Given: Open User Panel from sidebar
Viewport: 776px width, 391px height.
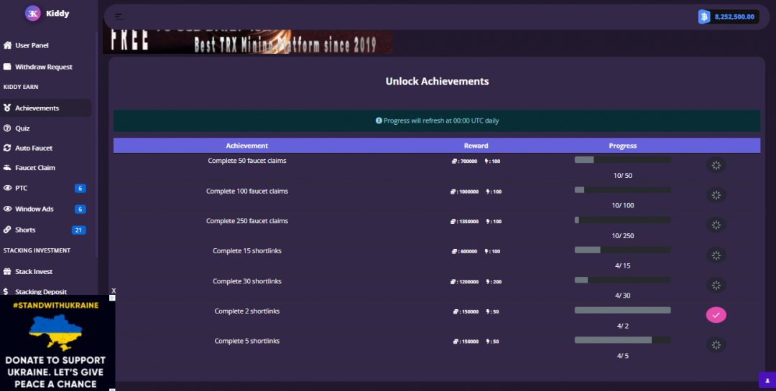Looking at the screenshot, I should pyautogui.click(x=32, y=45).
